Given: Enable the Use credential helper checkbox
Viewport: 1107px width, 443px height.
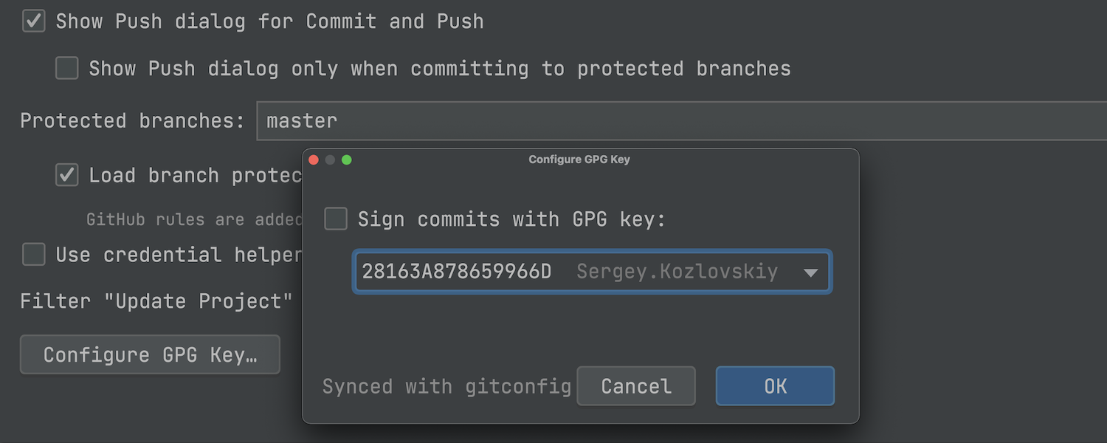Looking at the screenshot, I should (34, 255).
